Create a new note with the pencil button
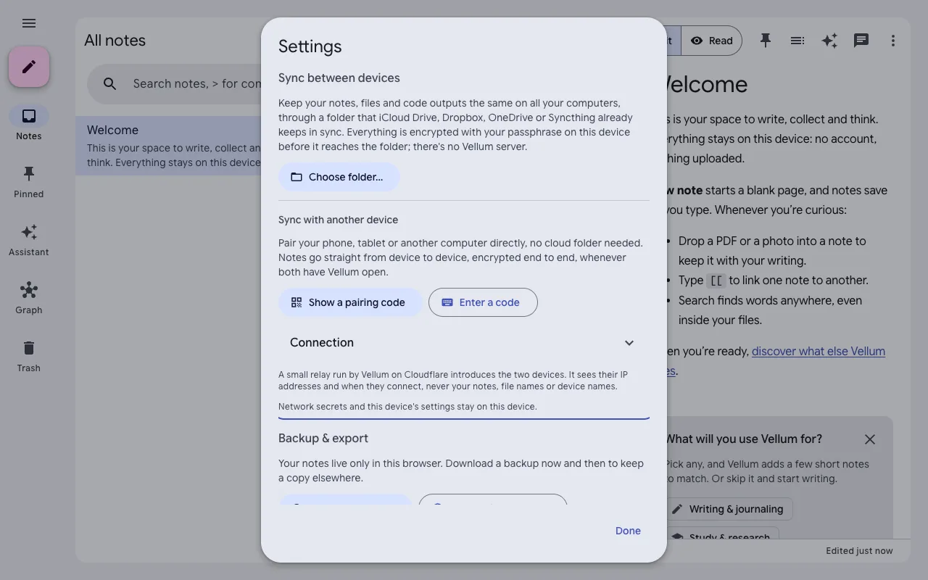This screenshot has height=580, width=928. (29, 67)
